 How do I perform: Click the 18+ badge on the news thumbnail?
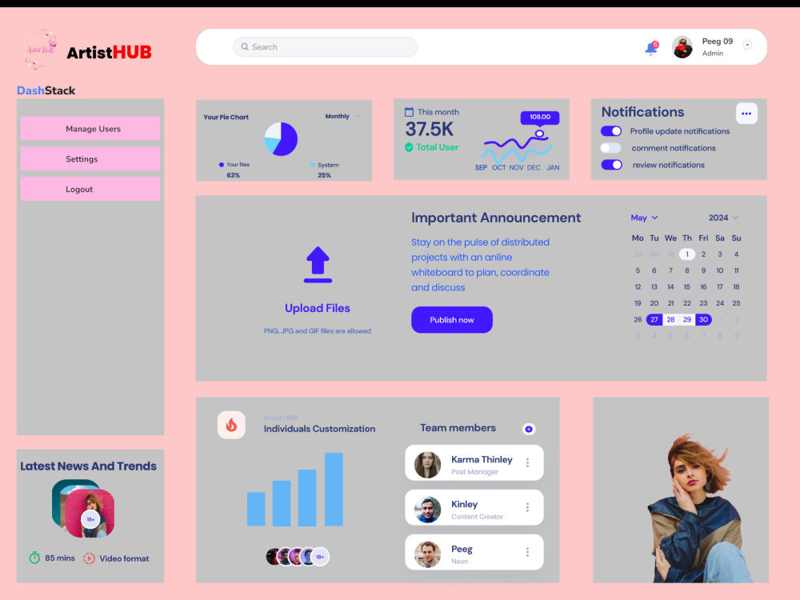(x=90, y=519)
